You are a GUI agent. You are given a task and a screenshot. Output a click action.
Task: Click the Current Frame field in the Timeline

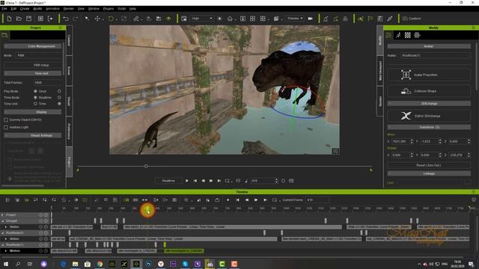[x=317, y=200]
